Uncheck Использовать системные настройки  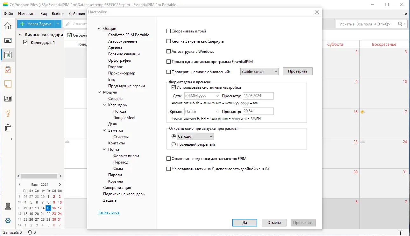pyautogui.click(x=174, y=87)
